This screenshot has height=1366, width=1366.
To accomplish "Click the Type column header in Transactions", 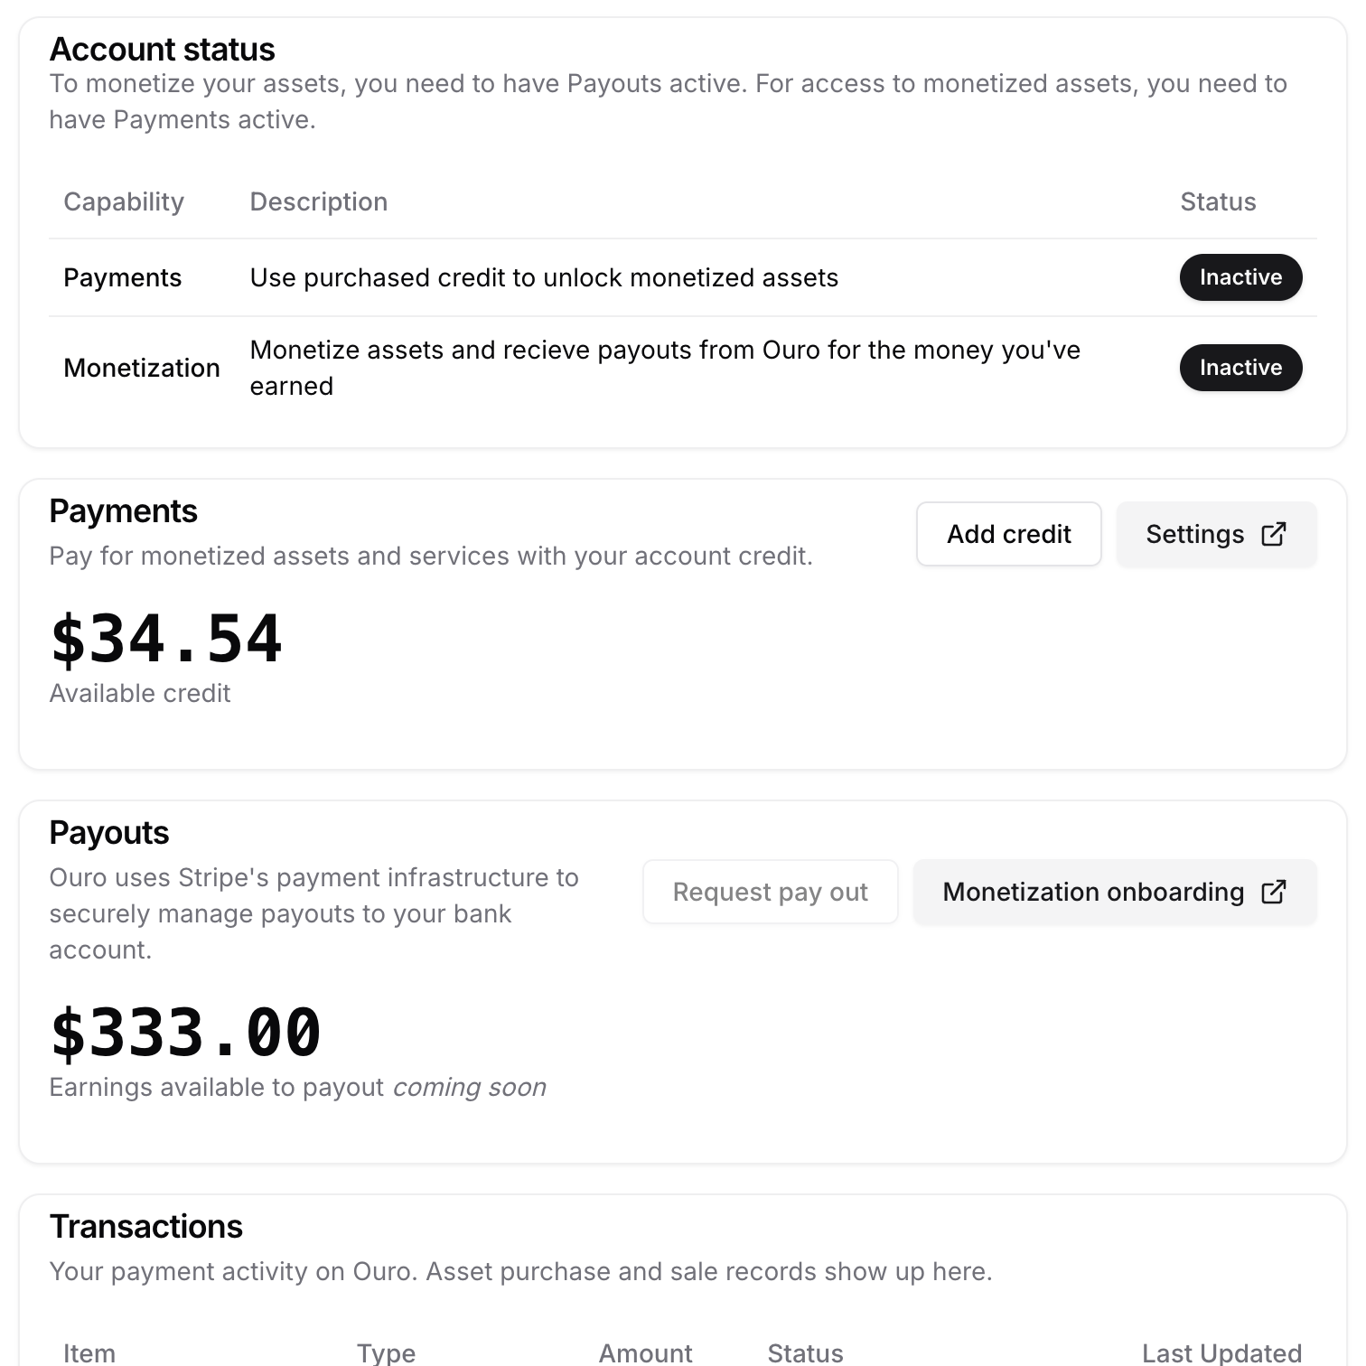I will (x=386, y=1352).
